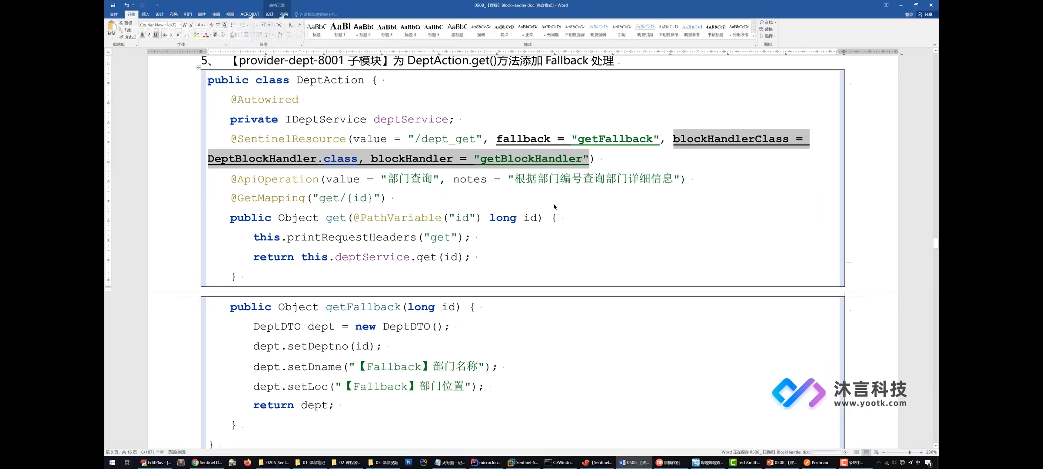Clear all formatting with the eraser icon
The height and width of the screenshot is (469, 1043).
[212, 25]
